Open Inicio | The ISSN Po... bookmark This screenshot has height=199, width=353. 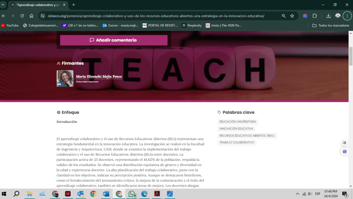(x=223, y=25)
